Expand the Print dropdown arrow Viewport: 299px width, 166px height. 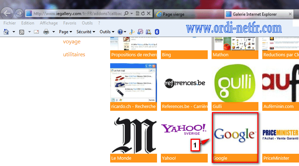pyautogui.click(x=54, y=32)
